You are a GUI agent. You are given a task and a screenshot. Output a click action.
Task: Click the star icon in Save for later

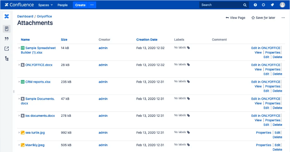pyautogui.click(x=253, y=18)
